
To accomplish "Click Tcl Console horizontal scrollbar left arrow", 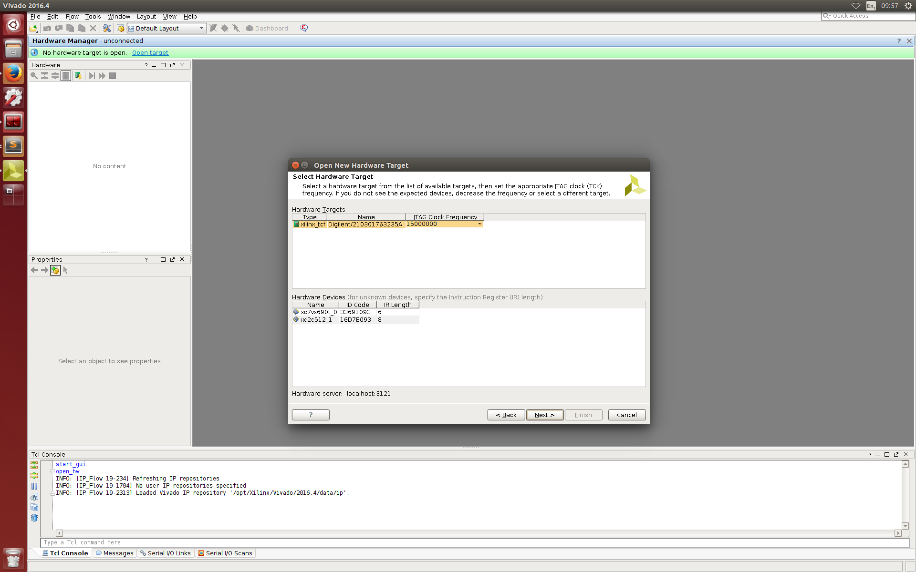I will click(x=59, y=533).
